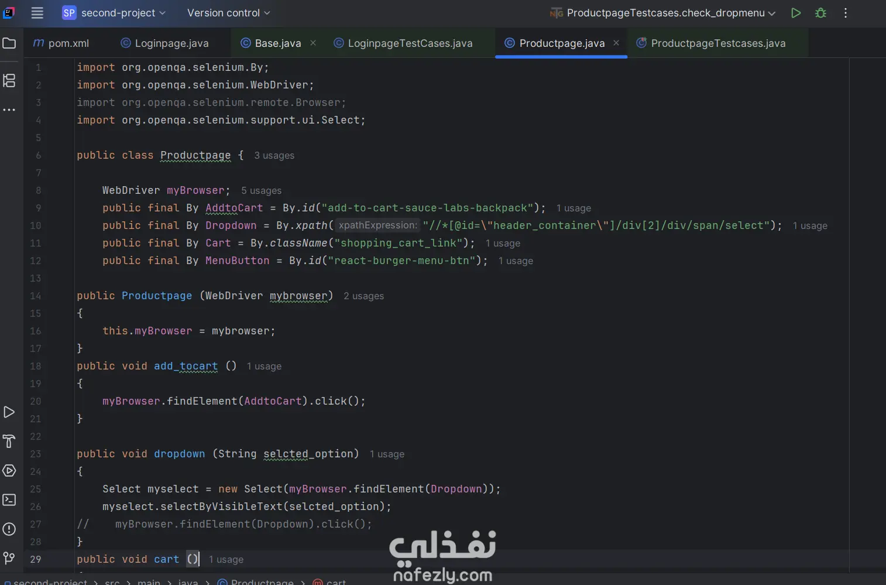The image size is (886, 585).
Task: Click the "react-burger-menu-btn" string literal
Action: 401,261
